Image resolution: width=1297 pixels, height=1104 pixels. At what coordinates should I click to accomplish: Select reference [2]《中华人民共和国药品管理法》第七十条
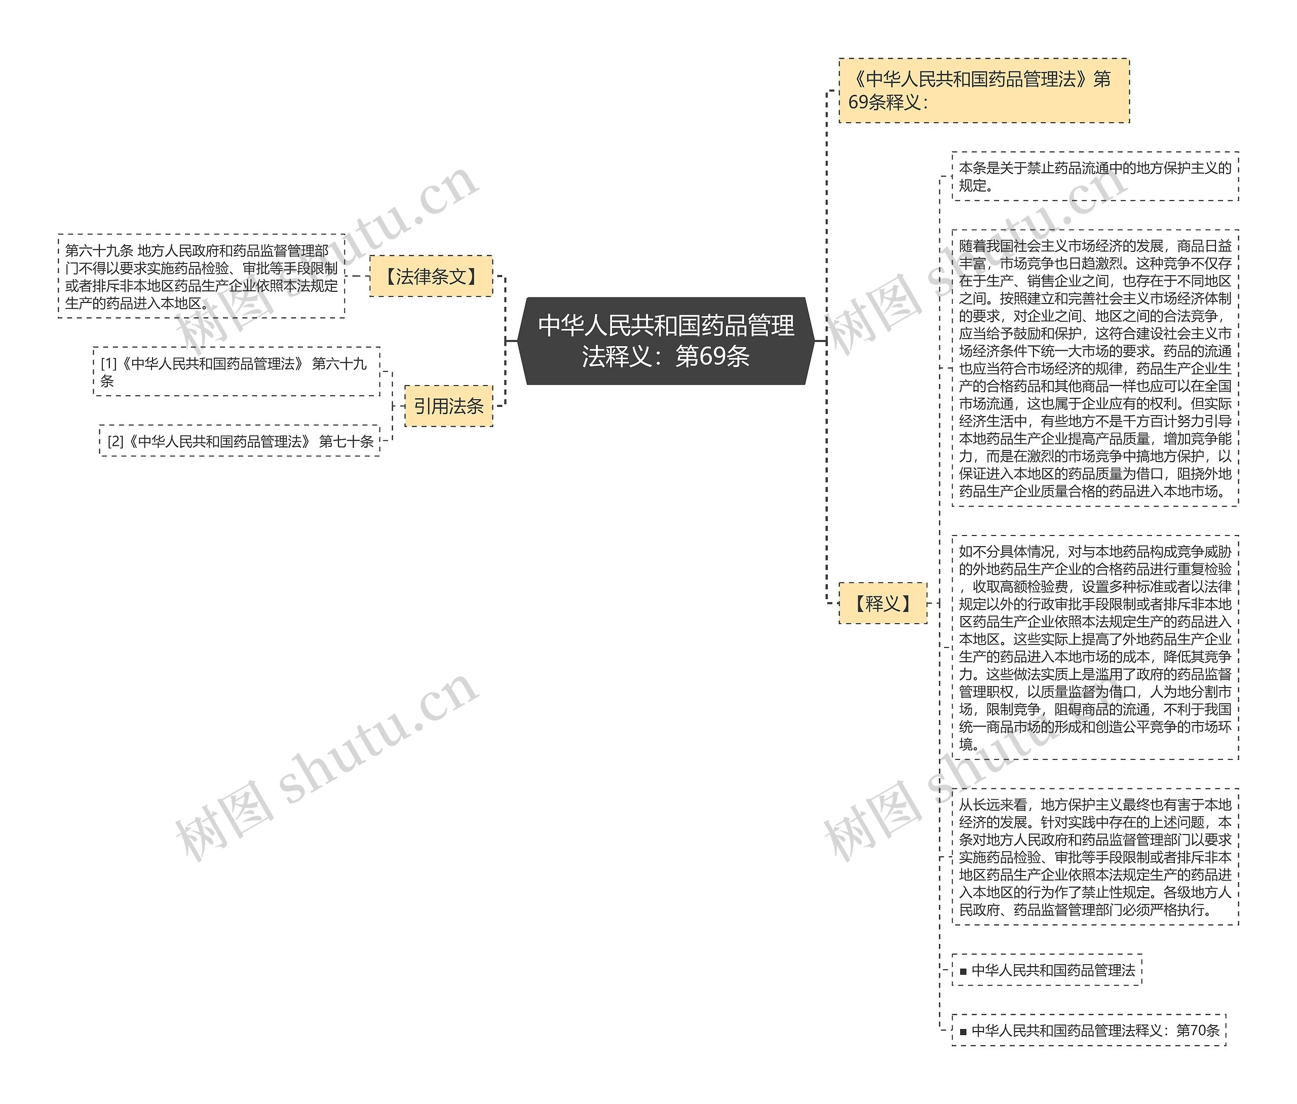(240, 441)
